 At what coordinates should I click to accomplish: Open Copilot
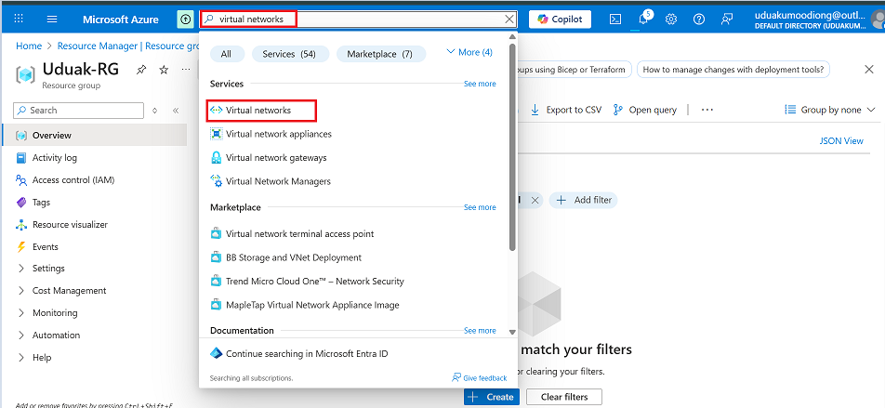560,20
